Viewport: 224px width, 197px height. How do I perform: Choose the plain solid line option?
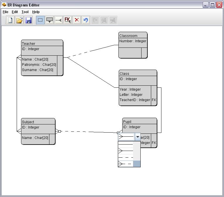point(126,144)
